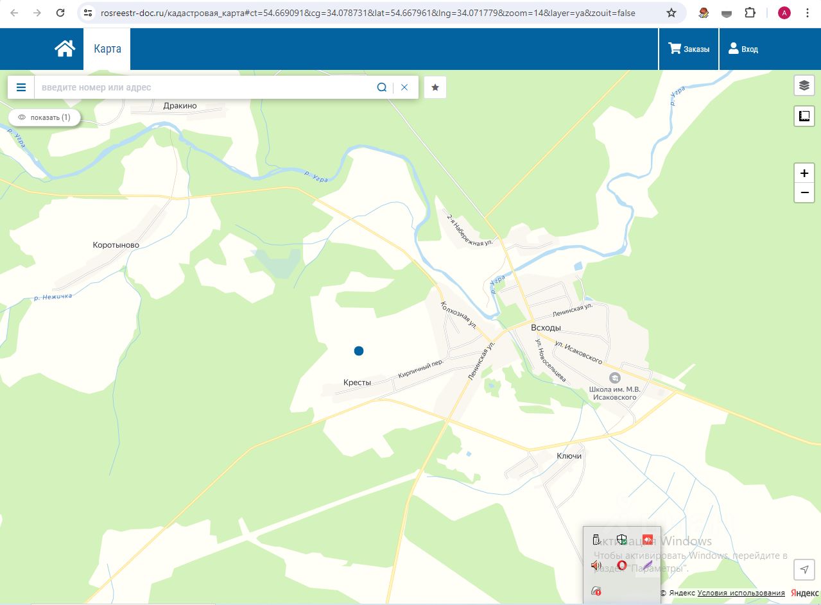Open Условия использования link
The width and height of the screenshot is (821, 605).
click(741, 593)
